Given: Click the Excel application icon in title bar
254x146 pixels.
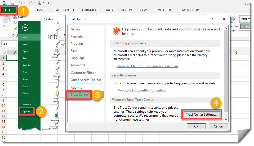Looking at the screenshot, I should [5, 3].
